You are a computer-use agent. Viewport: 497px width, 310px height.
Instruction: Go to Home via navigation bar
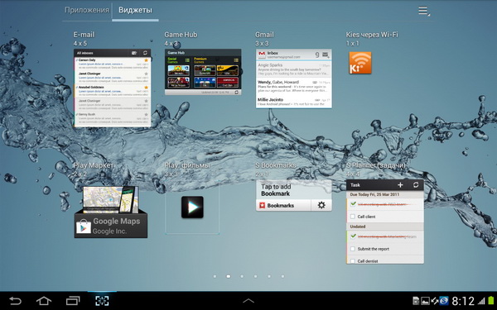44,301
